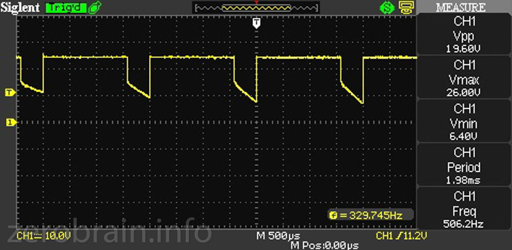Click the green S status icon
This screenshot has width=512, height=250.
coord(387,8)
